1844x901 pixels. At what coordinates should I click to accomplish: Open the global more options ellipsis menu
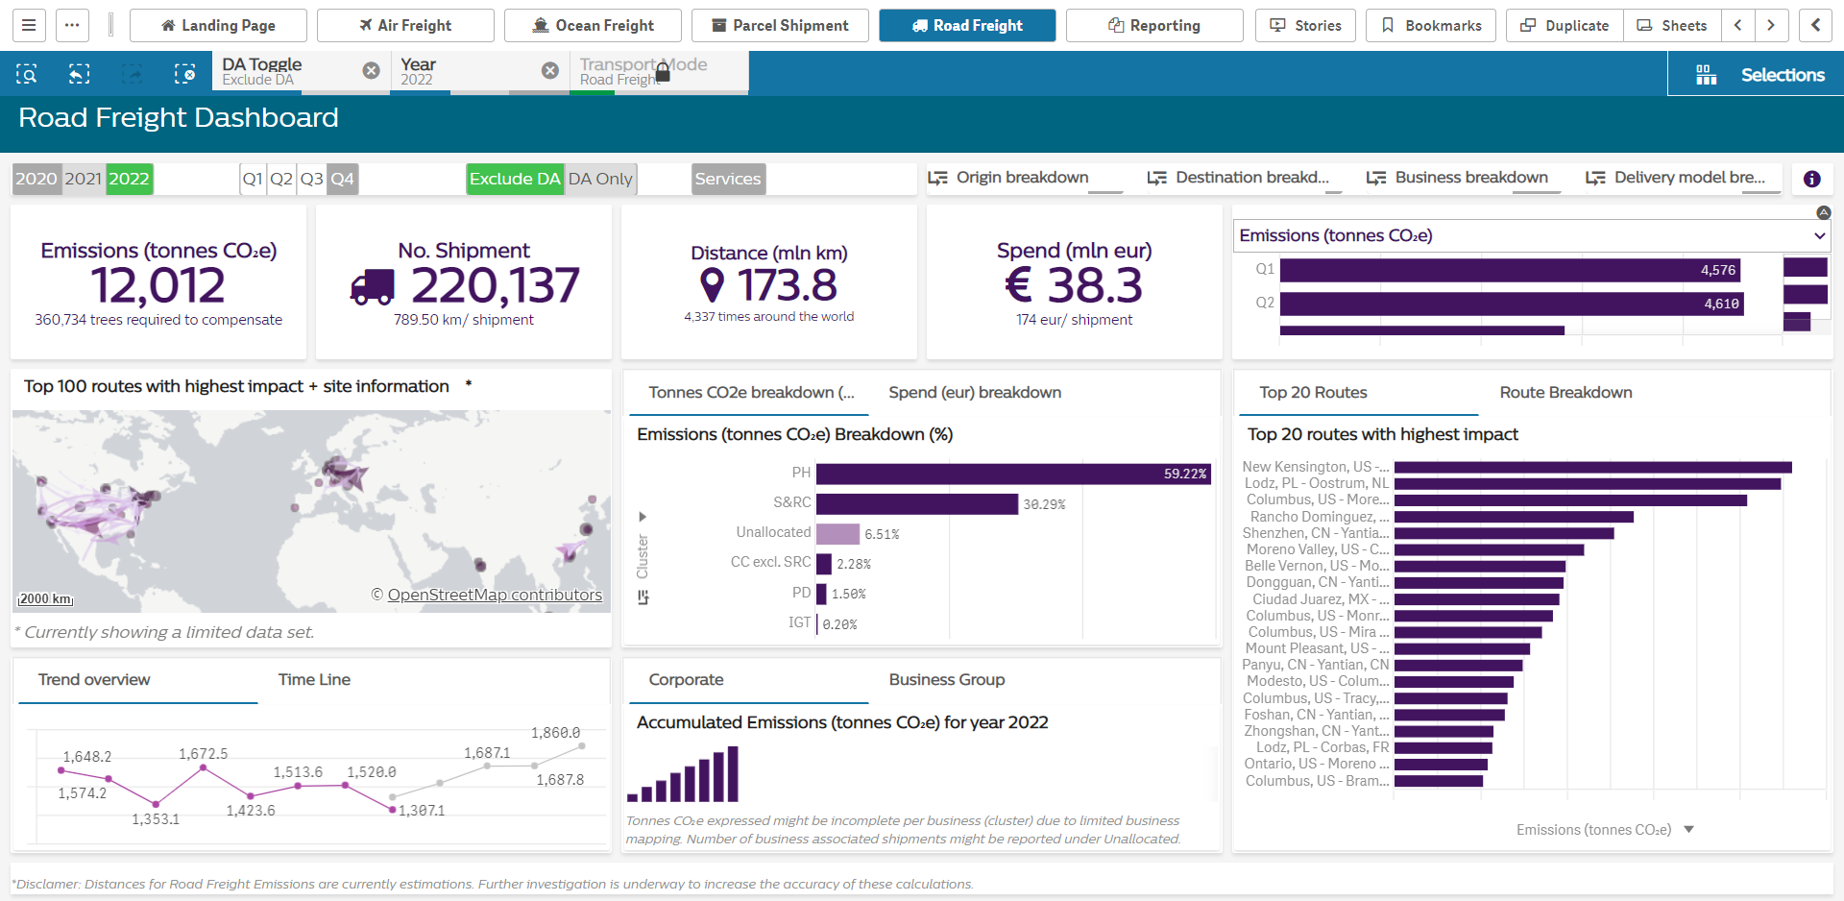point(71,25)
